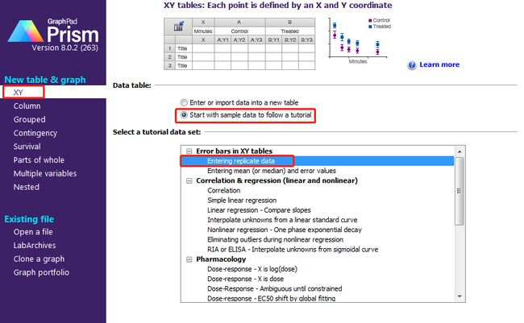
Task: Select Eliminating outliers during nonlinear regression
Action: coord(275,239)
